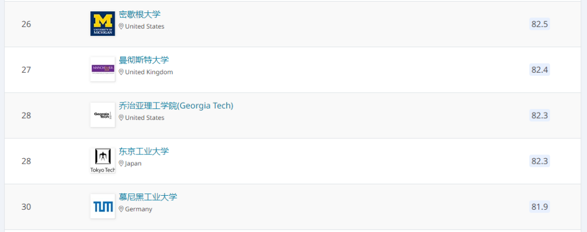
Task: Open the 东京工业大学 university link
Action: pyautogui.click(x=143, y=152)
